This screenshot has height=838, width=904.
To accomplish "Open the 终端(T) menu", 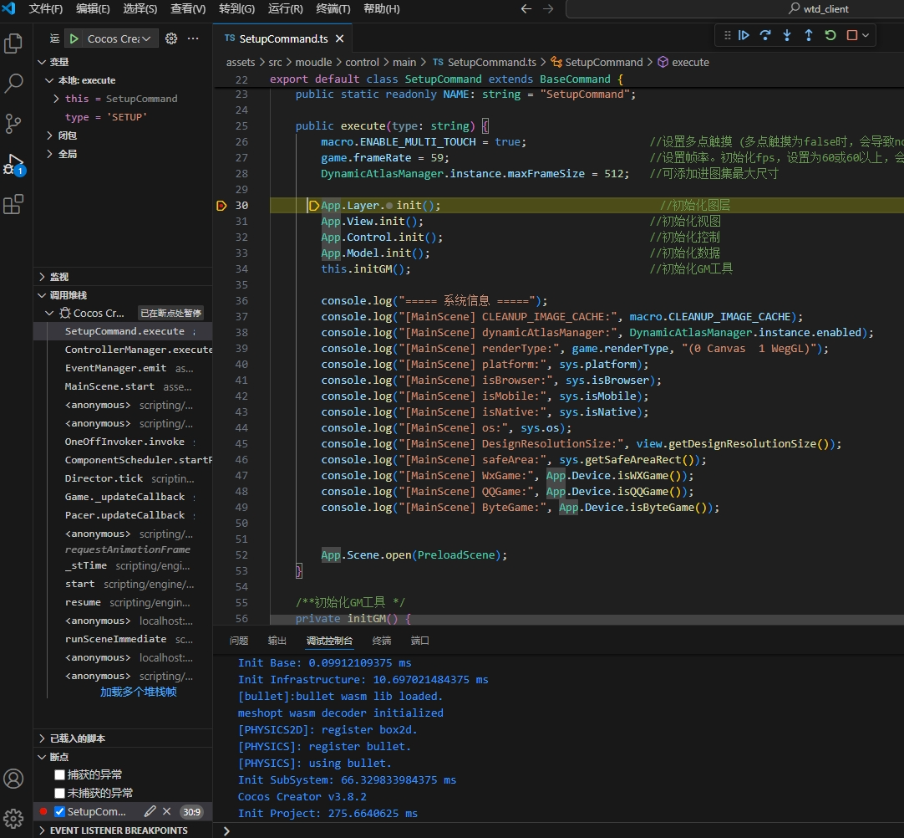I will click(333, 9).
